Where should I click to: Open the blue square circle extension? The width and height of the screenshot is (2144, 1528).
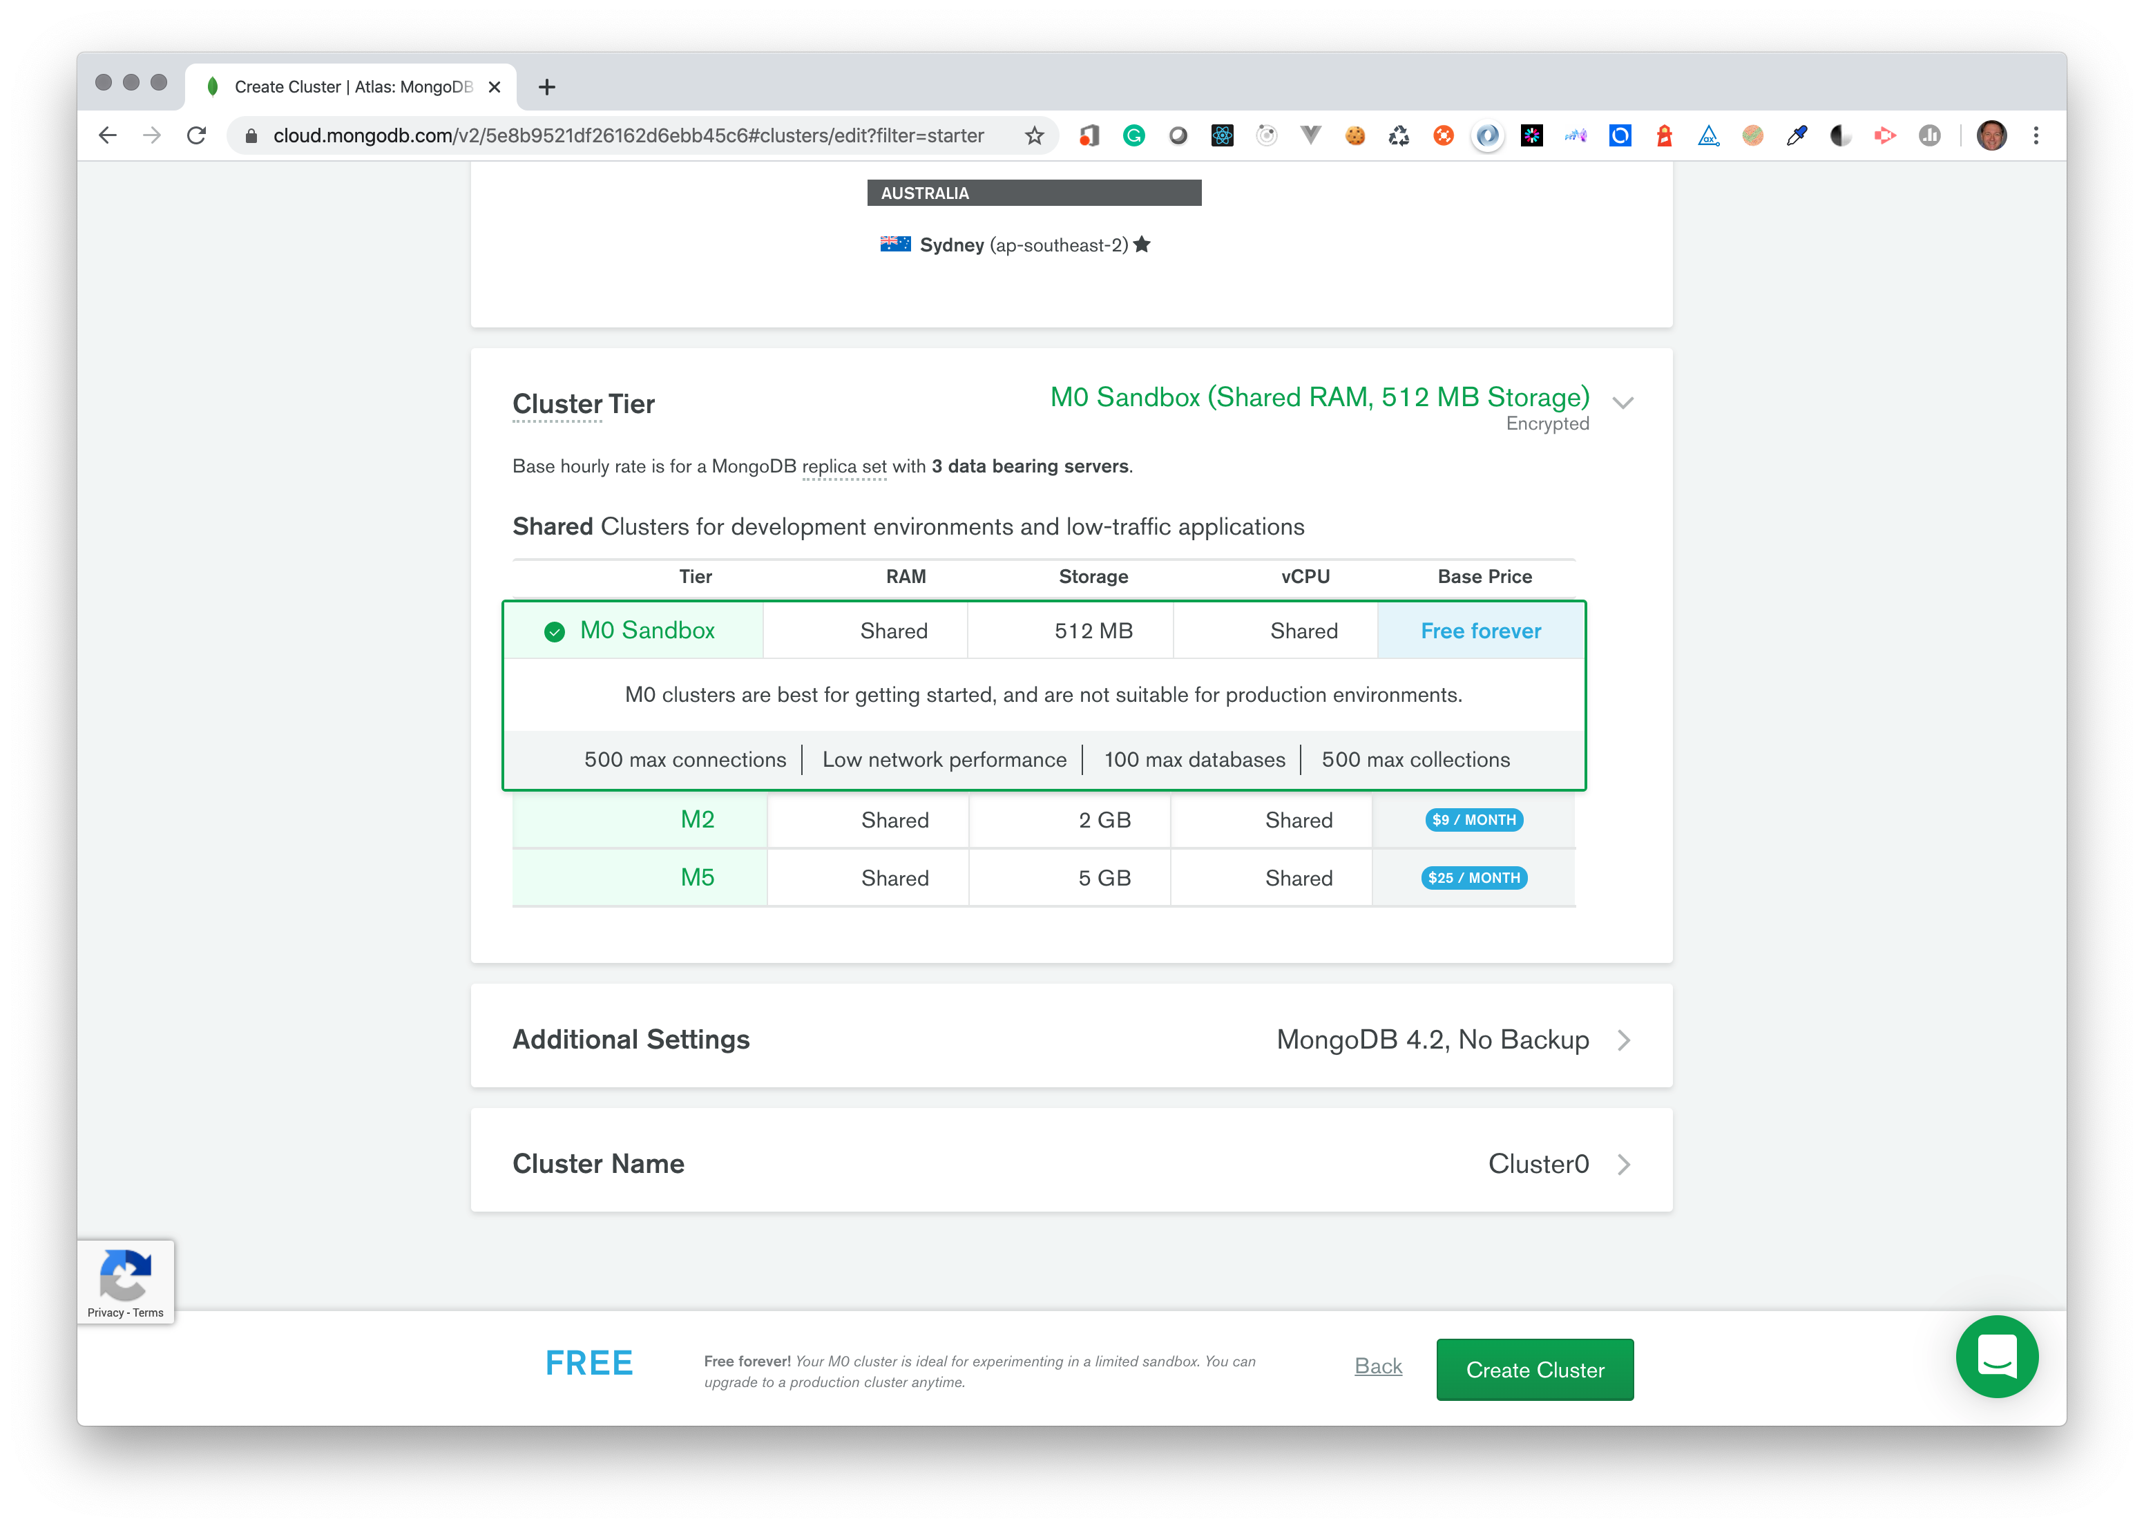[x=1620, y=135]
